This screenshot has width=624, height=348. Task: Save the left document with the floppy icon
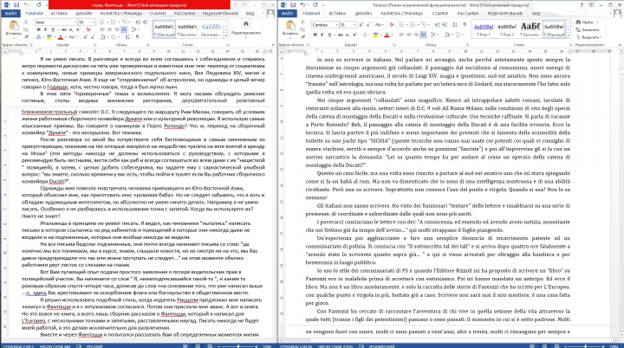(16, 5)
